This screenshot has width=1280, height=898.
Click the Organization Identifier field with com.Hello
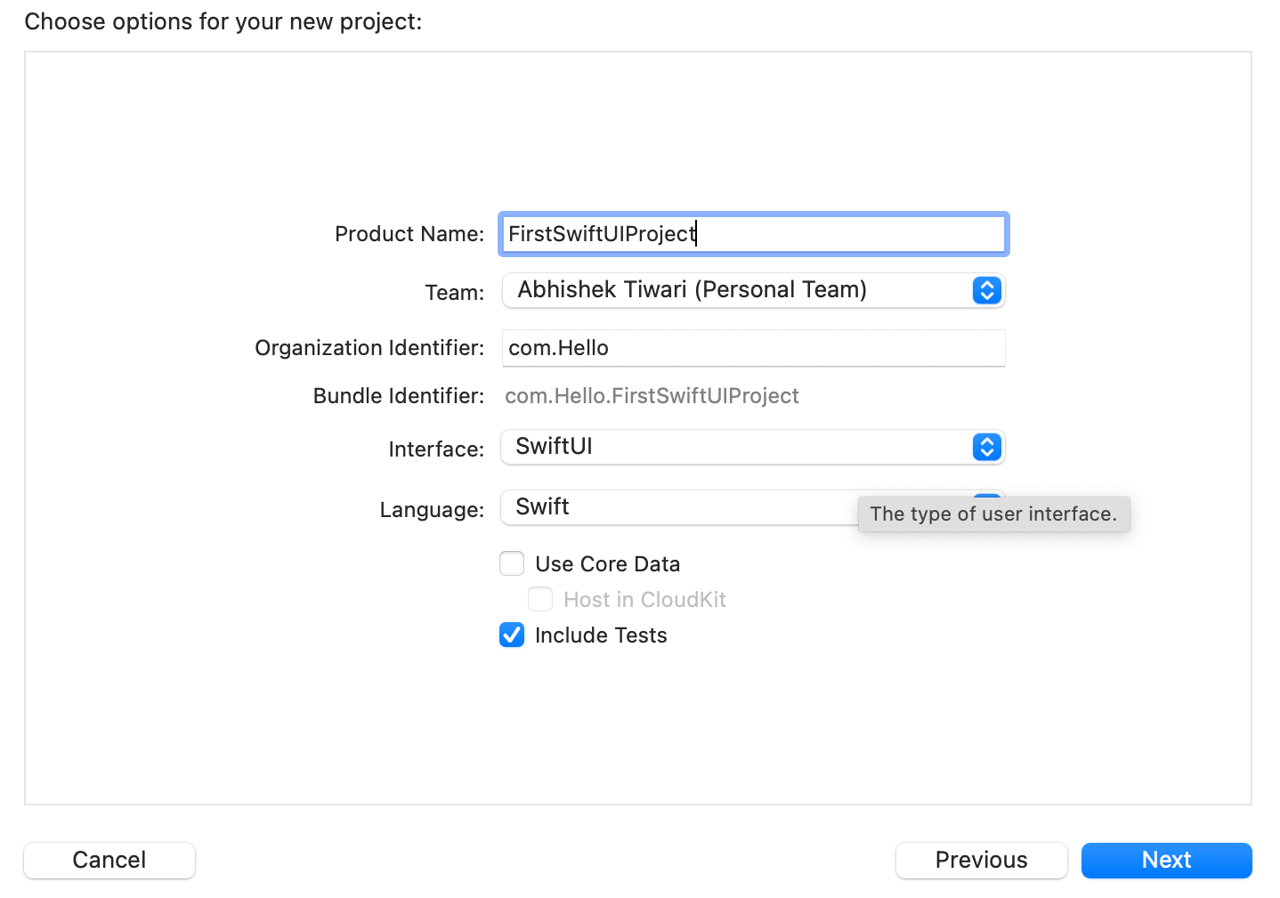(753, 348)
